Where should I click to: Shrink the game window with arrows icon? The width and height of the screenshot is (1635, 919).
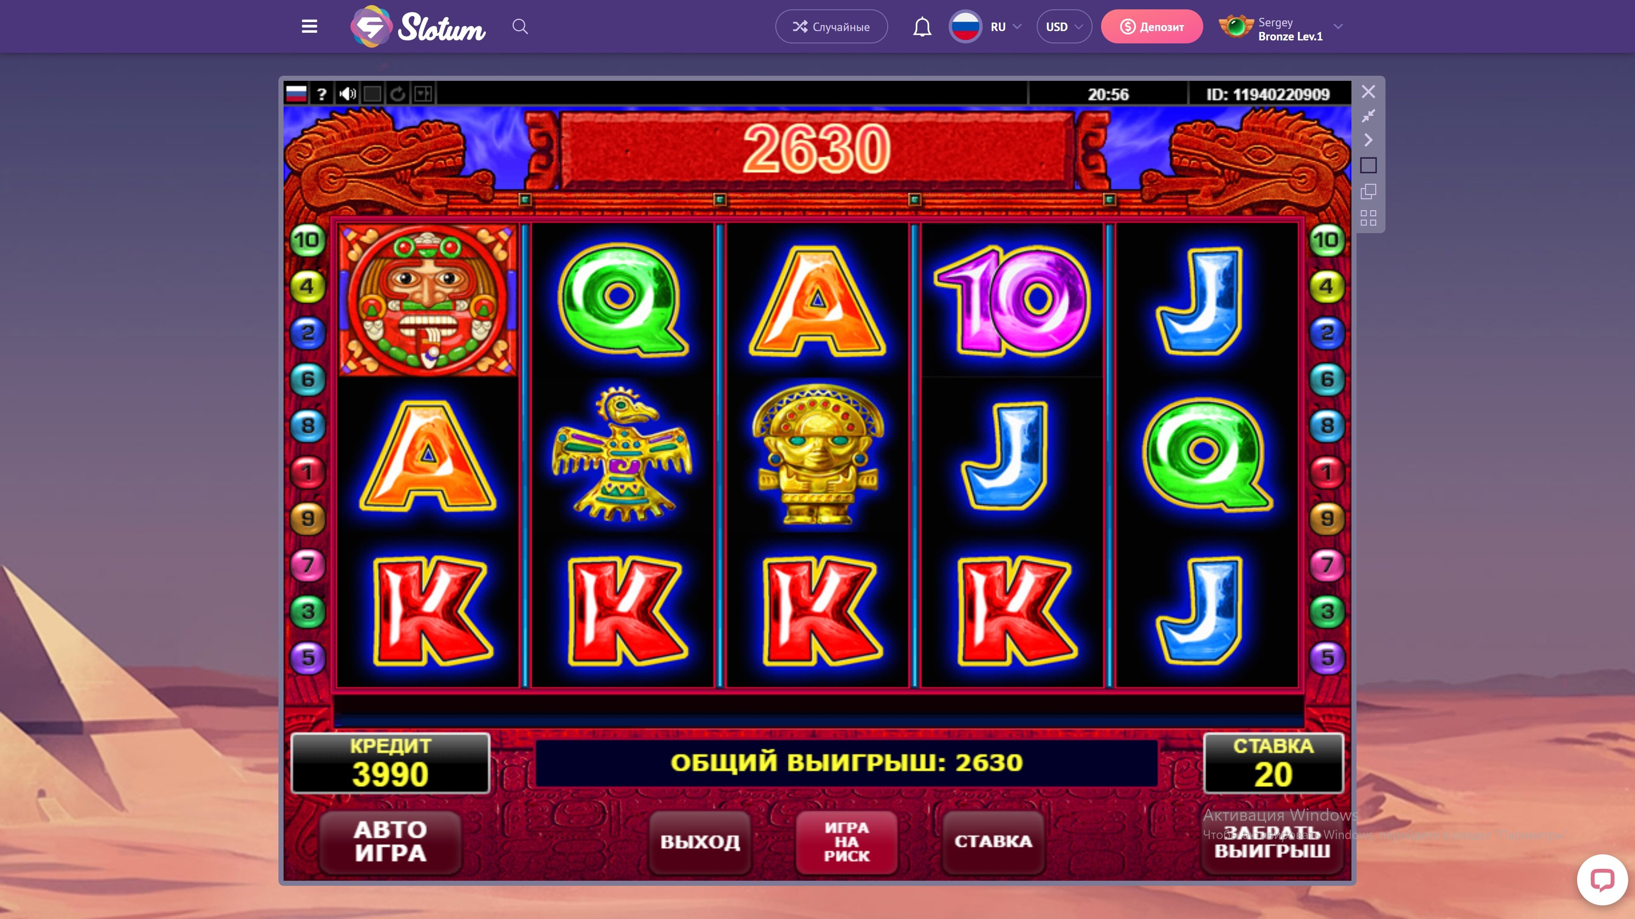pos(1368,116)
